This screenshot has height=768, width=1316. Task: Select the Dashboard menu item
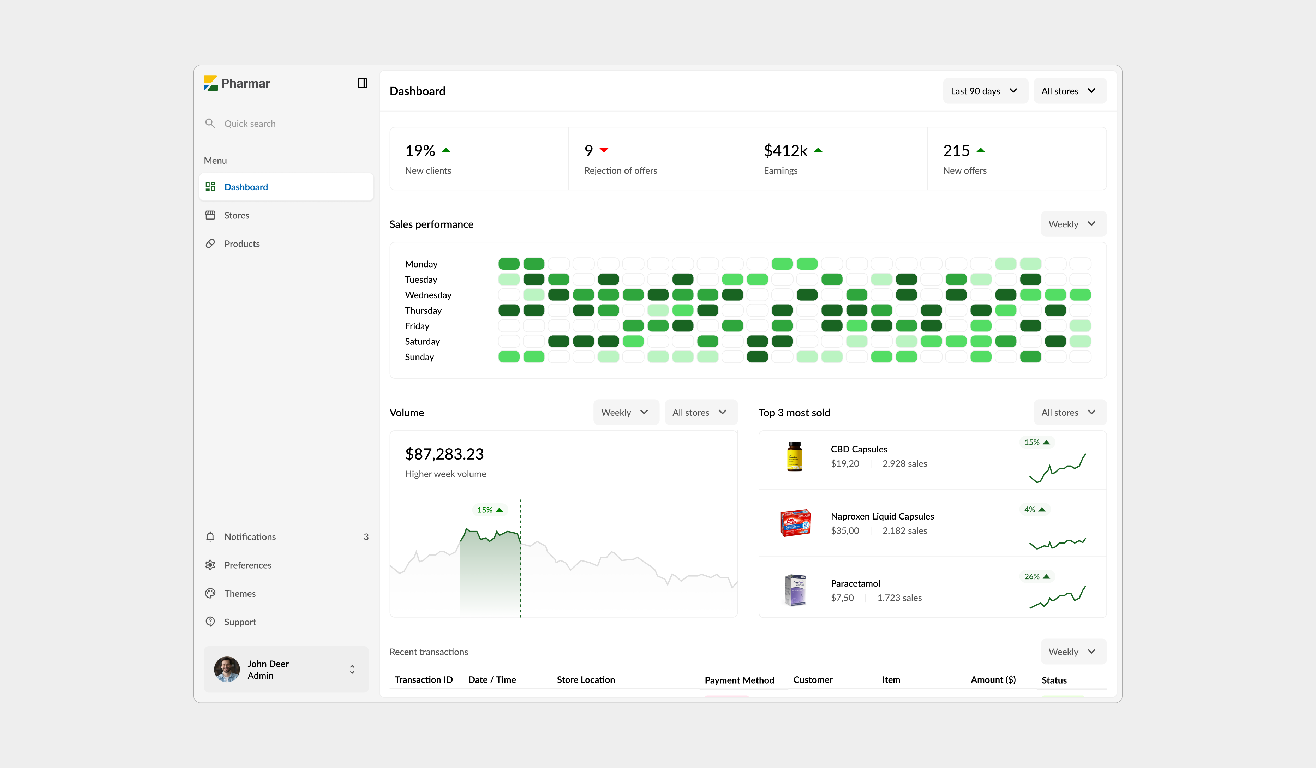click(286, 187)
